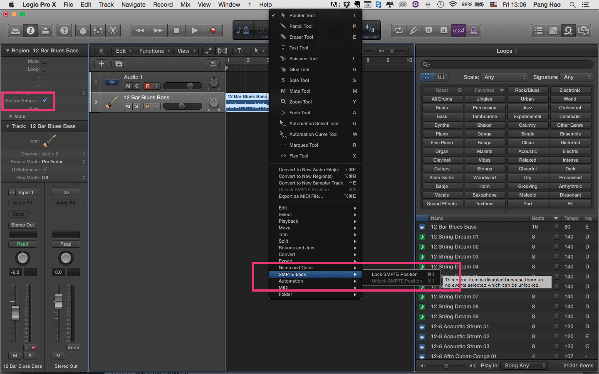This screenshot has height=374, width=599.
Task: Toggle the Apple Loops browser button
Action: (x=568, y=30)
